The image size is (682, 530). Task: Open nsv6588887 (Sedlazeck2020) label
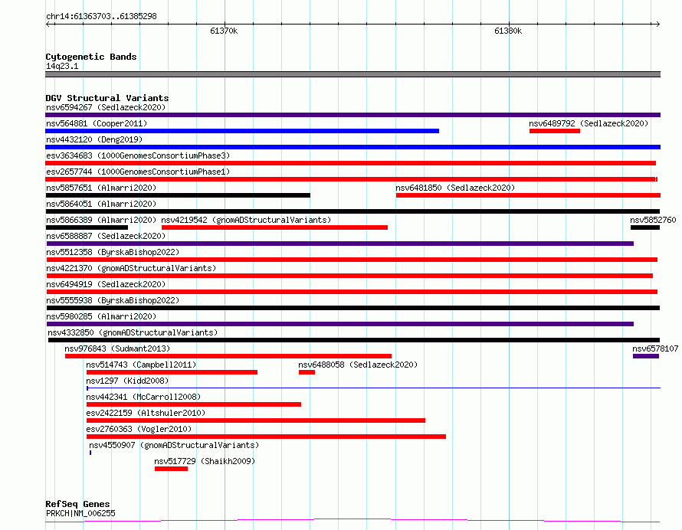(106, 236)
